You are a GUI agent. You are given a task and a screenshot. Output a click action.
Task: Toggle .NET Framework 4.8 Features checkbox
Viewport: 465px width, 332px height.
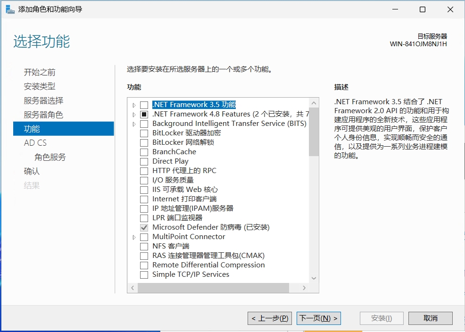tap(144, 115)
